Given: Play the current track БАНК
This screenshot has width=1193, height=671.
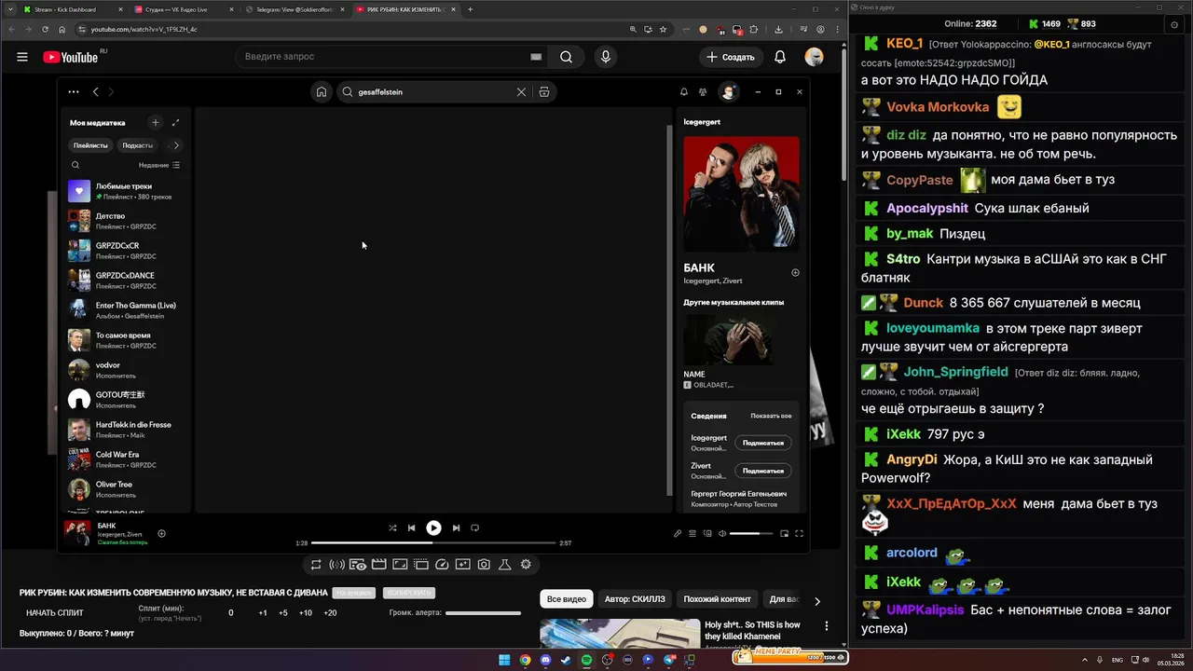Looking at the screenshot, I should pyautogui.click(x=433, y=527).
